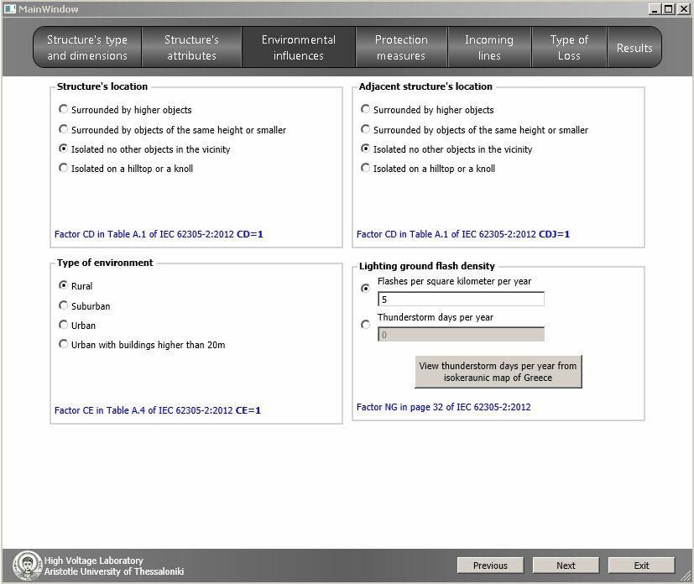Pick structure location: Isolated on hilltop or knoll
This screenshot has height=584, width=694.
click(x=126, y=169)
